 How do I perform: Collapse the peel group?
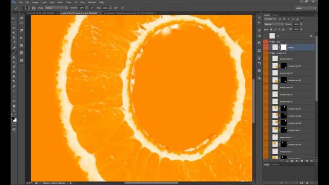(270, 42)
